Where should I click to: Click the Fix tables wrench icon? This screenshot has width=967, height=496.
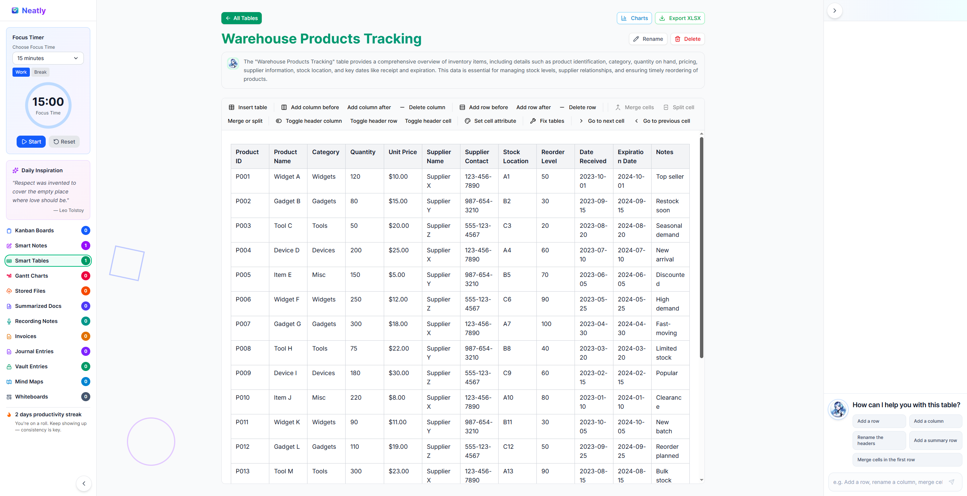(533, 121)
